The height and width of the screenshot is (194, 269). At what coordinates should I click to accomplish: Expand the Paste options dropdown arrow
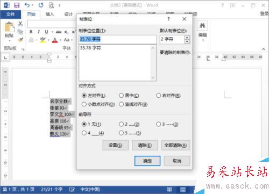click(x=10, y=41)
